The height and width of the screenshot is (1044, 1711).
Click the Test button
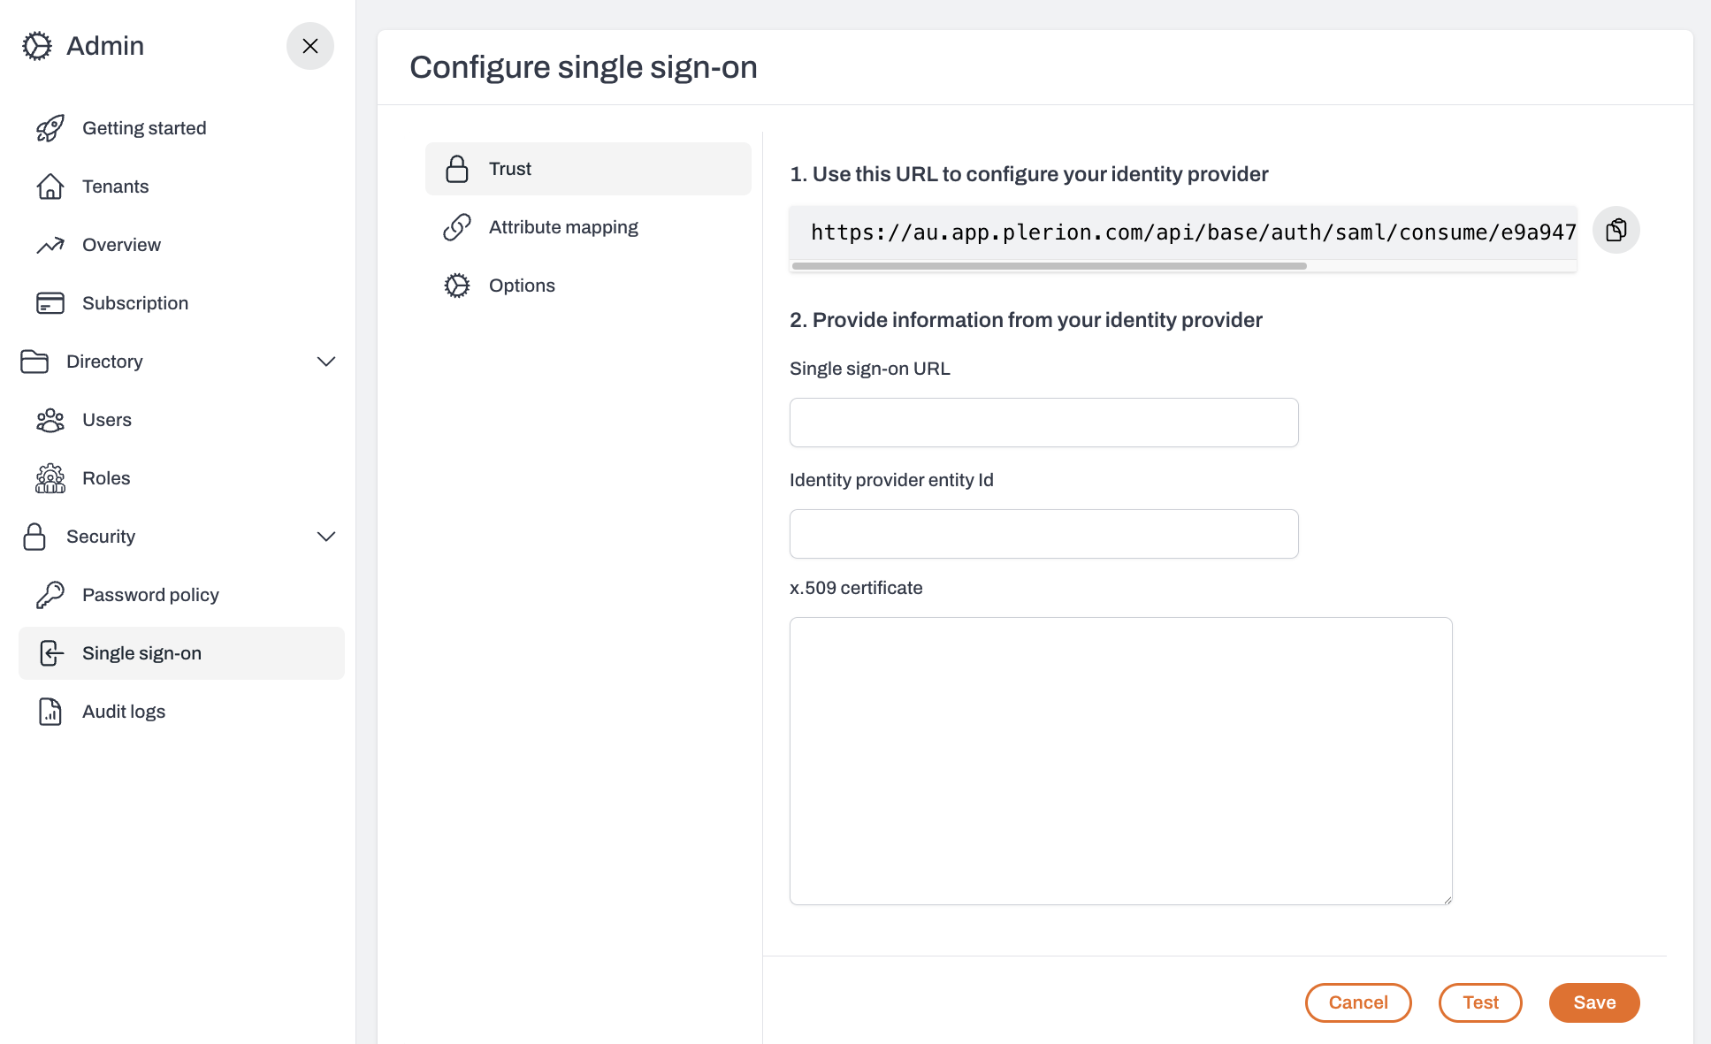(1480, 1002)
